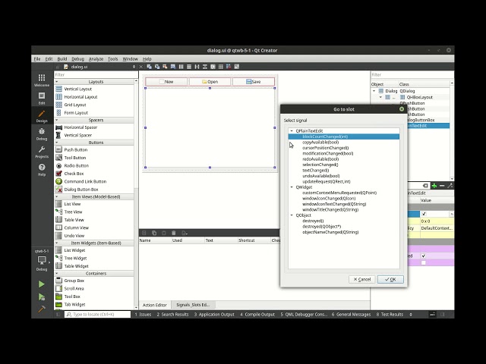Copy action icon in Action Editor toolbar
Image resolution: width=486 pixels, height=364 pixels.
154,233
